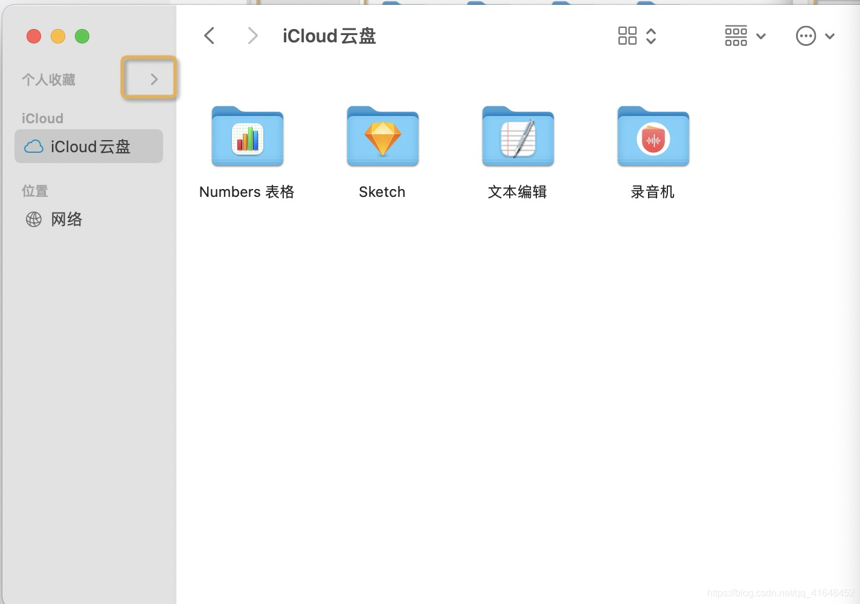860x604 pixels.
Task: Select the Numbers 表格 folder icon
Action: click(247, 137)
